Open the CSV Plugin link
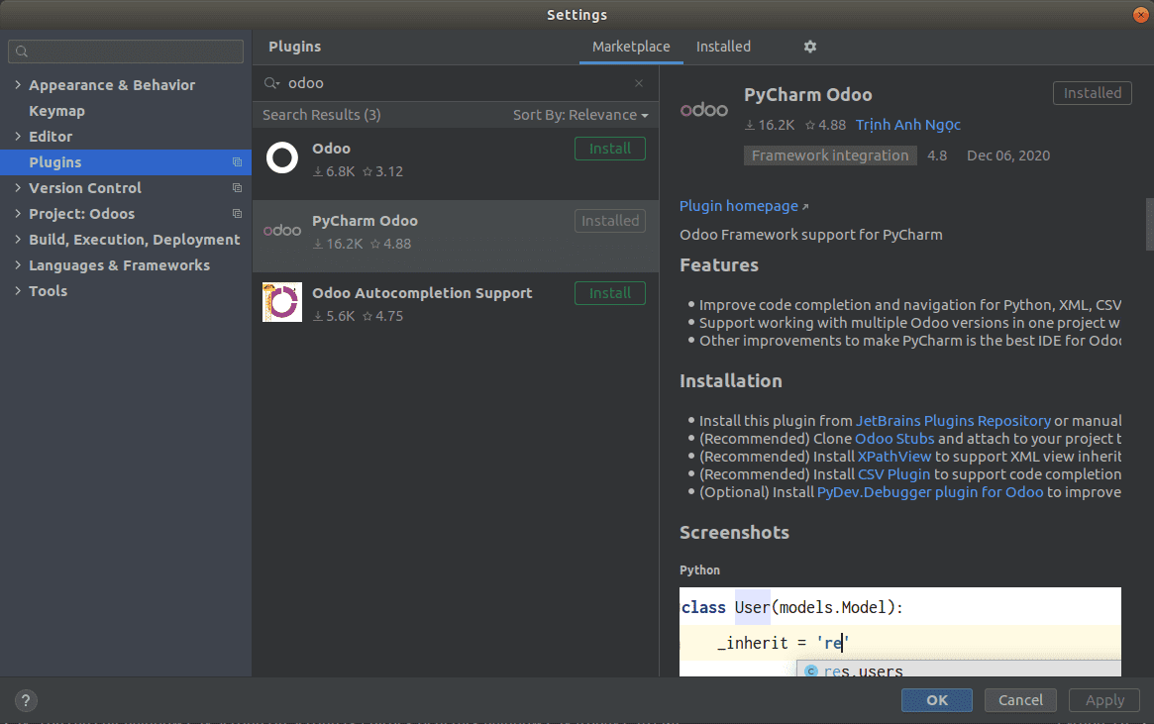Viewport: 1154px width, 724px height. click(893, 473)
